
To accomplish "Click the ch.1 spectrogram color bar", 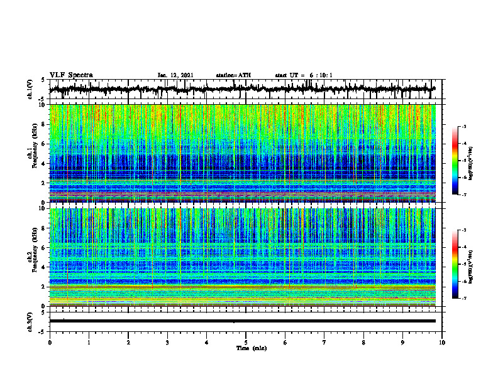I will tap(455, 161).
